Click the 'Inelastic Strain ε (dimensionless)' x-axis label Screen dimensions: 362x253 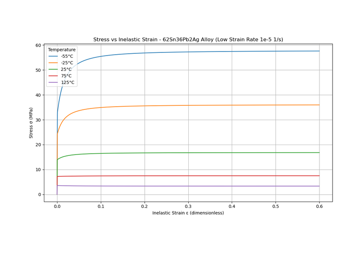click(x=188, y=213)
